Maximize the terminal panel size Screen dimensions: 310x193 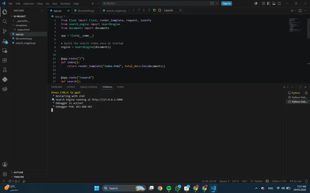point(300,87)
